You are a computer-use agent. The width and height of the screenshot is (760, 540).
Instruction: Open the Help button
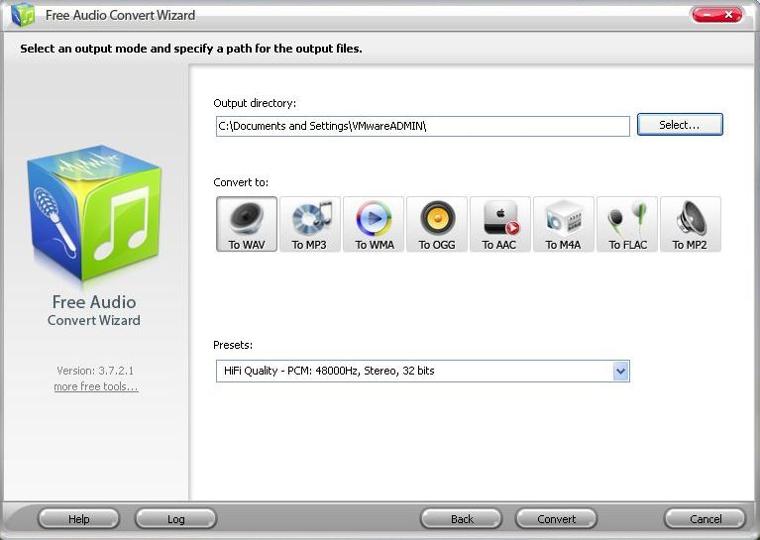[x=78, y=519]
